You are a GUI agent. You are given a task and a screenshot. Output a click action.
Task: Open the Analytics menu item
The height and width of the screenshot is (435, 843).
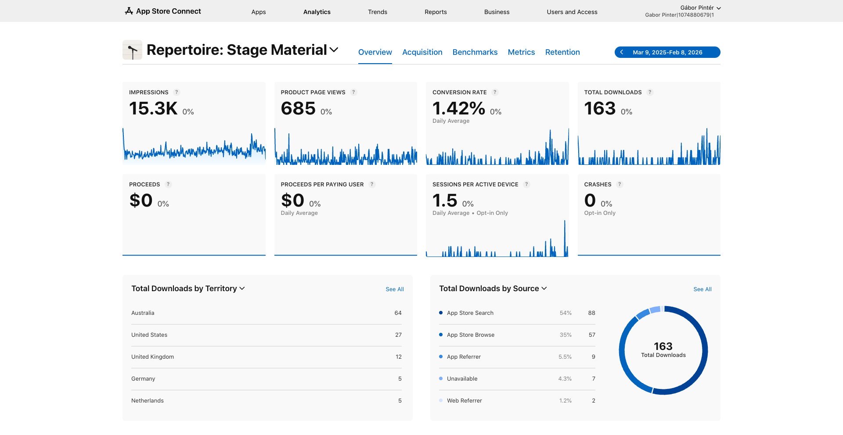[x=317, y=12]
